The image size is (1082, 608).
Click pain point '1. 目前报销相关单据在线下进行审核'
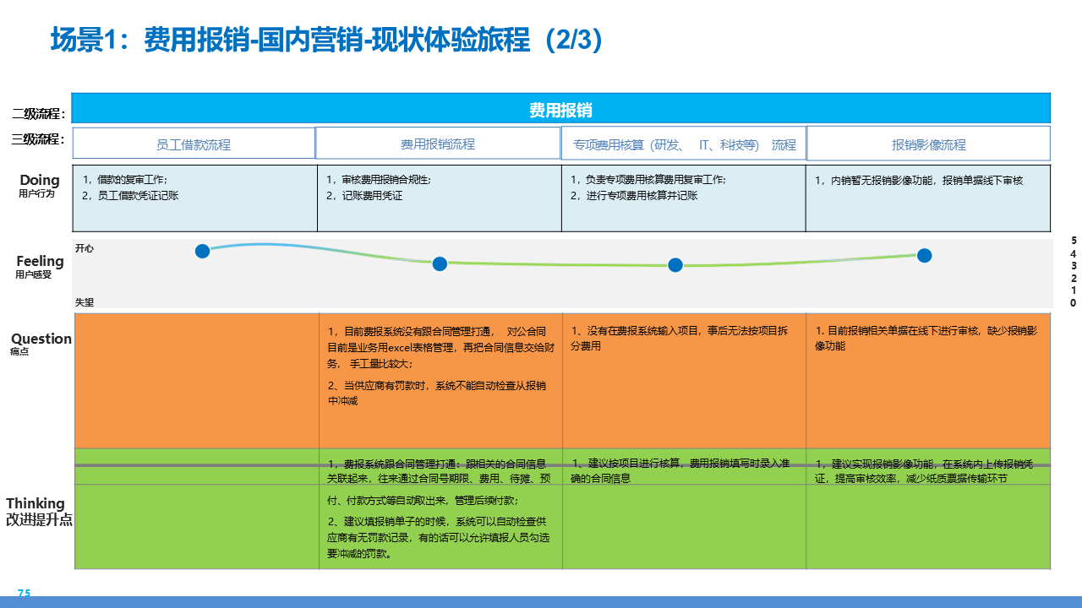click(926, 339)
